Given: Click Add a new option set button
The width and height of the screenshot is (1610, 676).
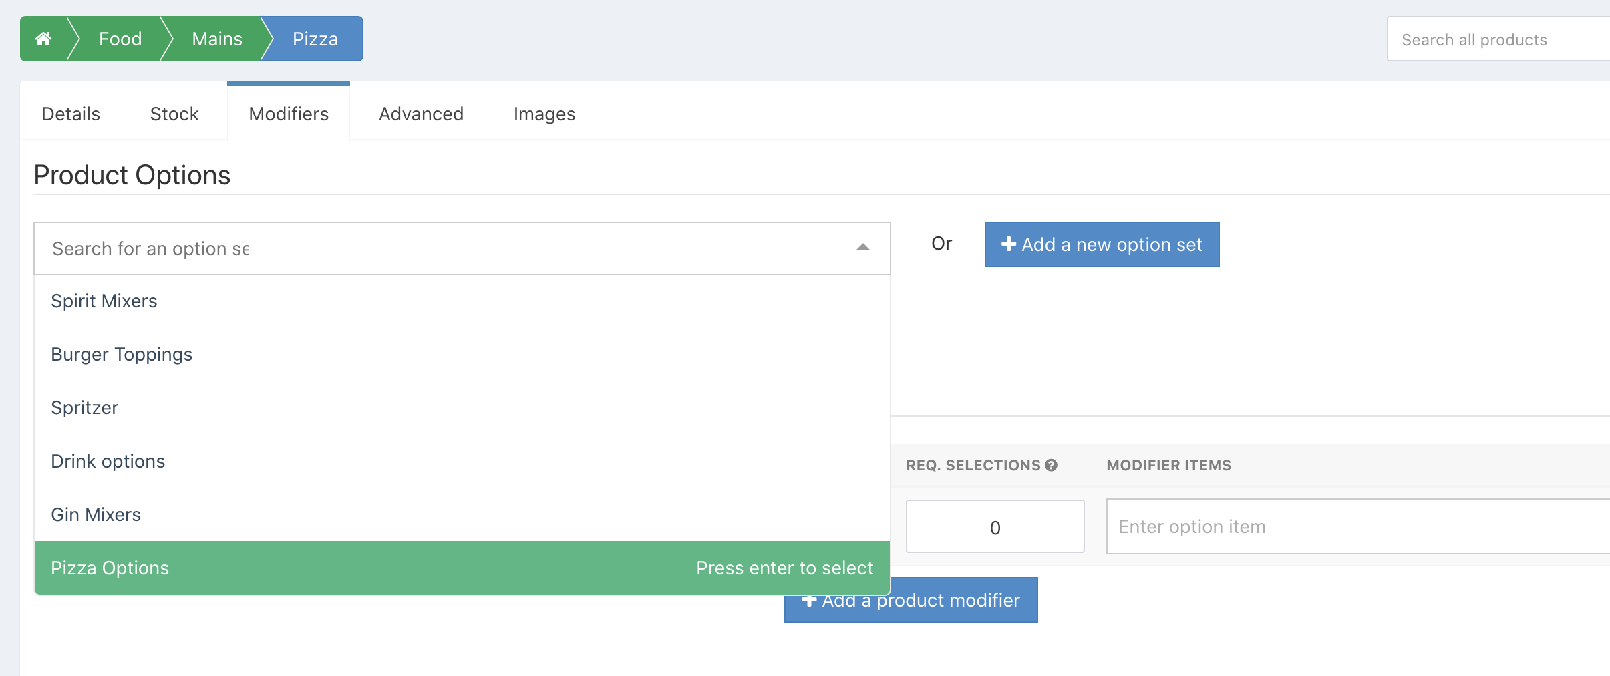Looking at the screenshot, I should pos(1102,244).
